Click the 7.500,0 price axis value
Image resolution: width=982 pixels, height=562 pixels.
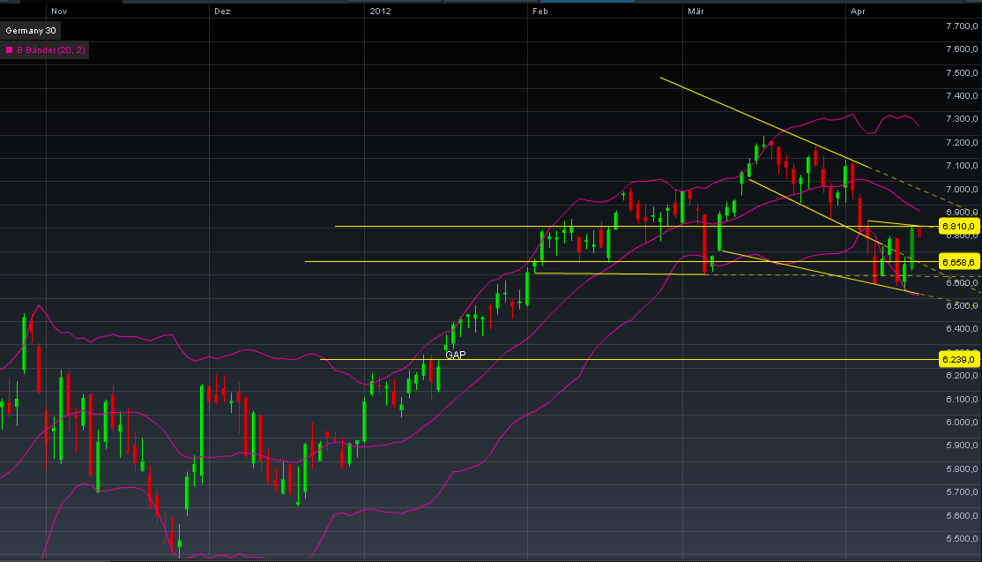(962, 72)
